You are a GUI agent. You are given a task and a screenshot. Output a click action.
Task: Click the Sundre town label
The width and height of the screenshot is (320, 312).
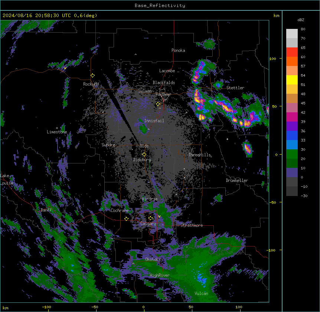pyautogui.click(x=108, y=145)
